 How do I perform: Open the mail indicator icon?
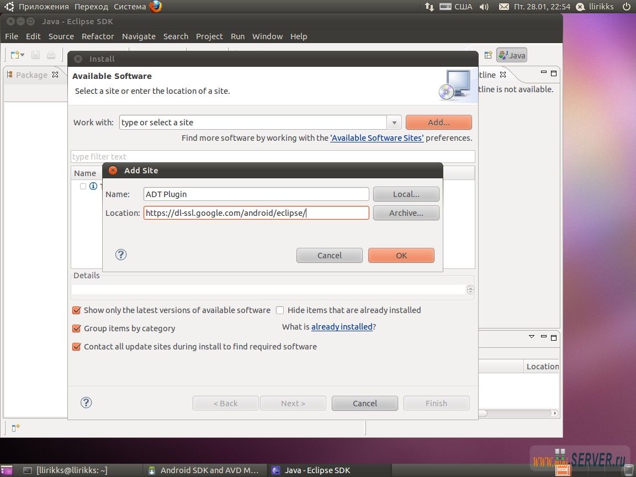504,7
